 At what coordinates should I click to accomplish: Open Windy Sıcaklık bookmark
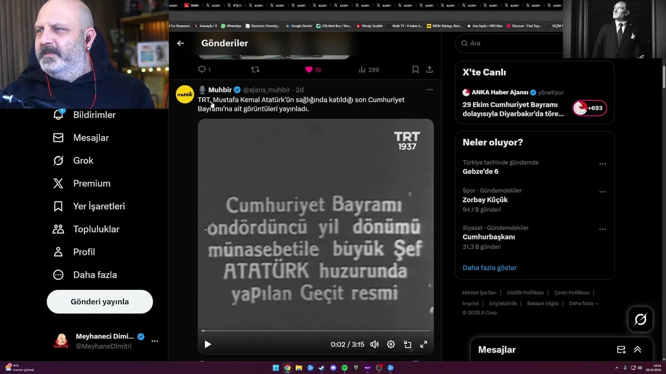pyautogui.click(x=369, y=26)
